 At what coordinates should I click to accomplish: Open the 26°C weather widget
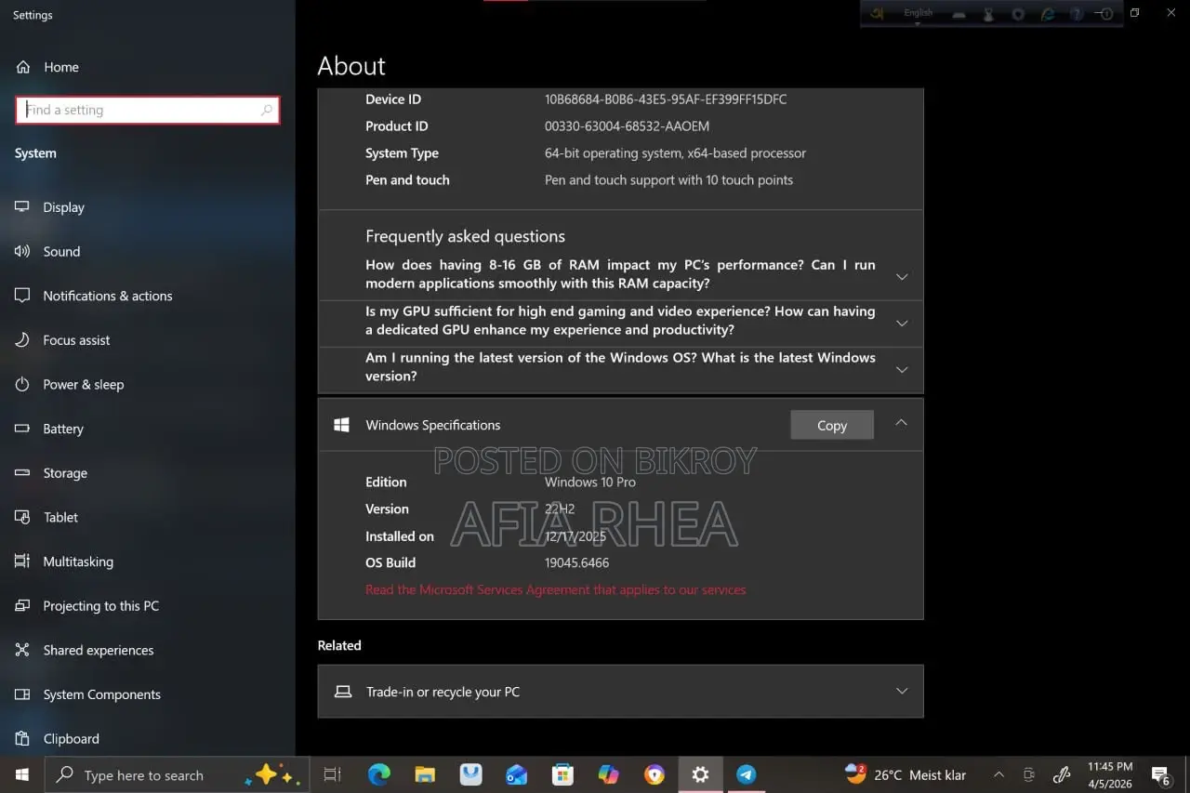click(x=906, y=774)
